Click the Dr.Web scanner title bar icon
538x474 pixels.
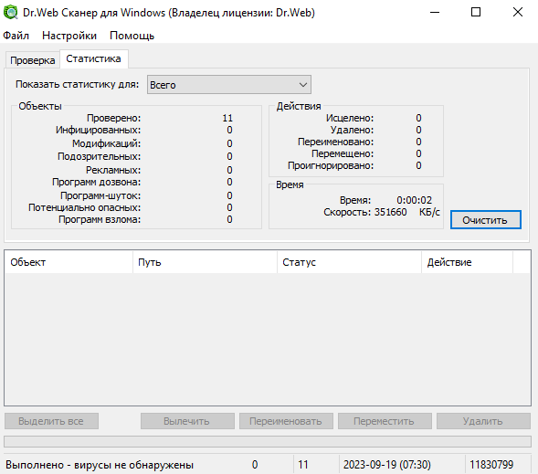(x=11, y=13)
